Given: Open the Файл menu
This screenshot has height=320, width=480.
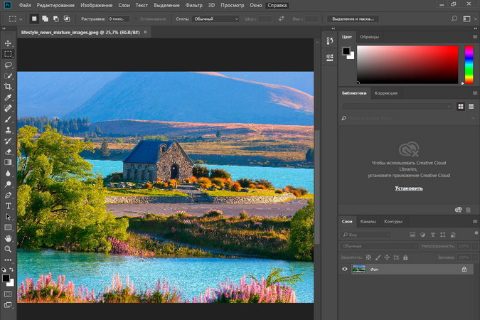Looking at the screenshot, I should coord(25,5).
